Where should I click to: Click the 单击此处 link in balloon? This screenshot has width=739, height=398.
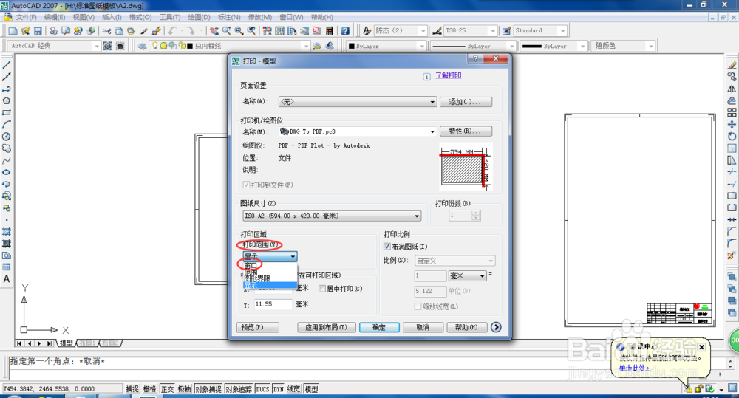pos(634,368)
